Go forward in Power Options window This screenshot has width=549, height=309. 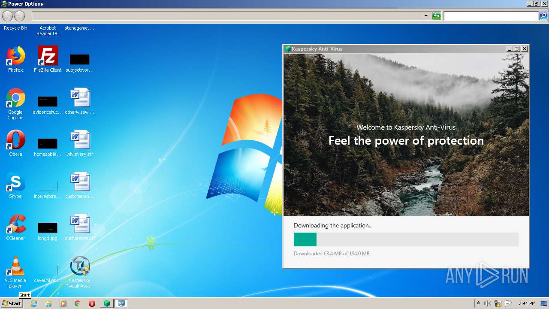(x=20, y=16)
